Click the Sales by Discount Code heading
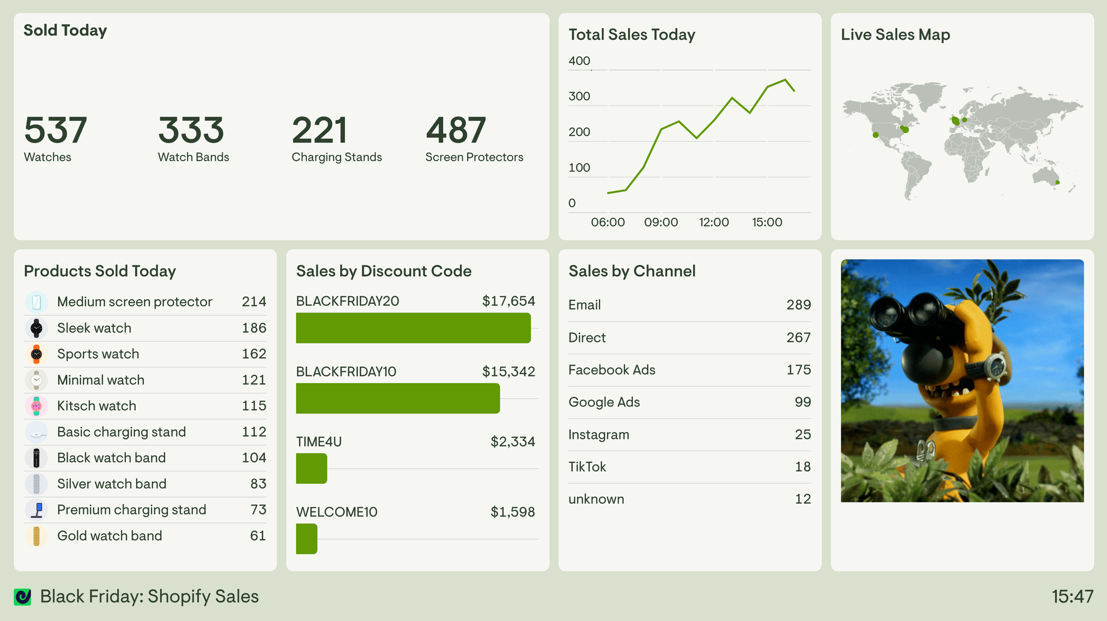Viewport: 1107px width, 621px height. (x=384, y=271)
